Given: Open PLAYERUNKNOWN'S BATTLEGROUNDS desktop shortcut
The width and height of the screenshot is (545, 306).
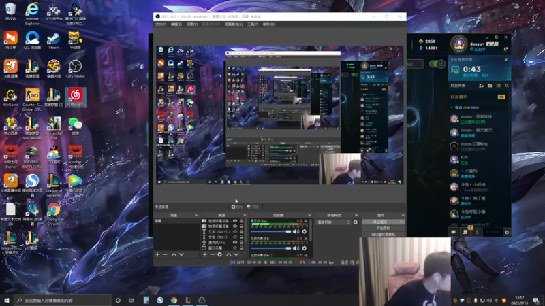Looking at the screenshot, I should point(32,157).
